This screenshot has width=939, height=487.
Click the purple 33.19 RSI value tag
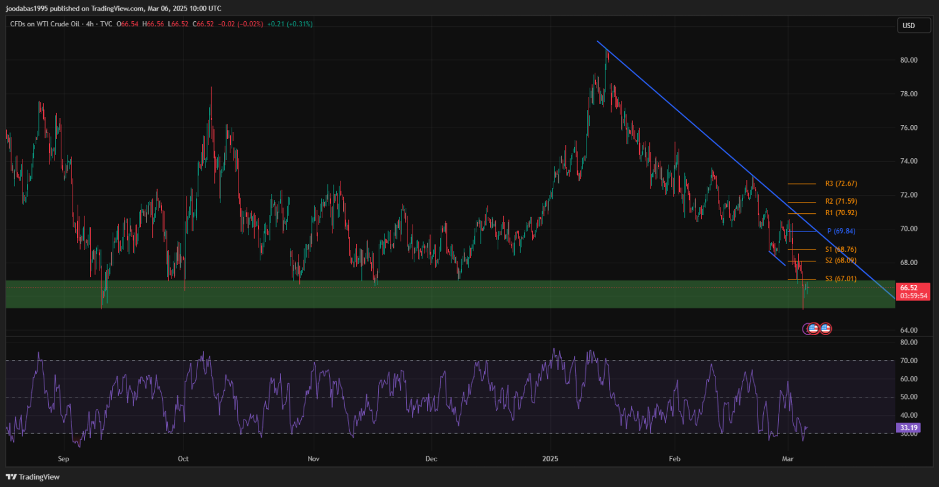[908, 428]
